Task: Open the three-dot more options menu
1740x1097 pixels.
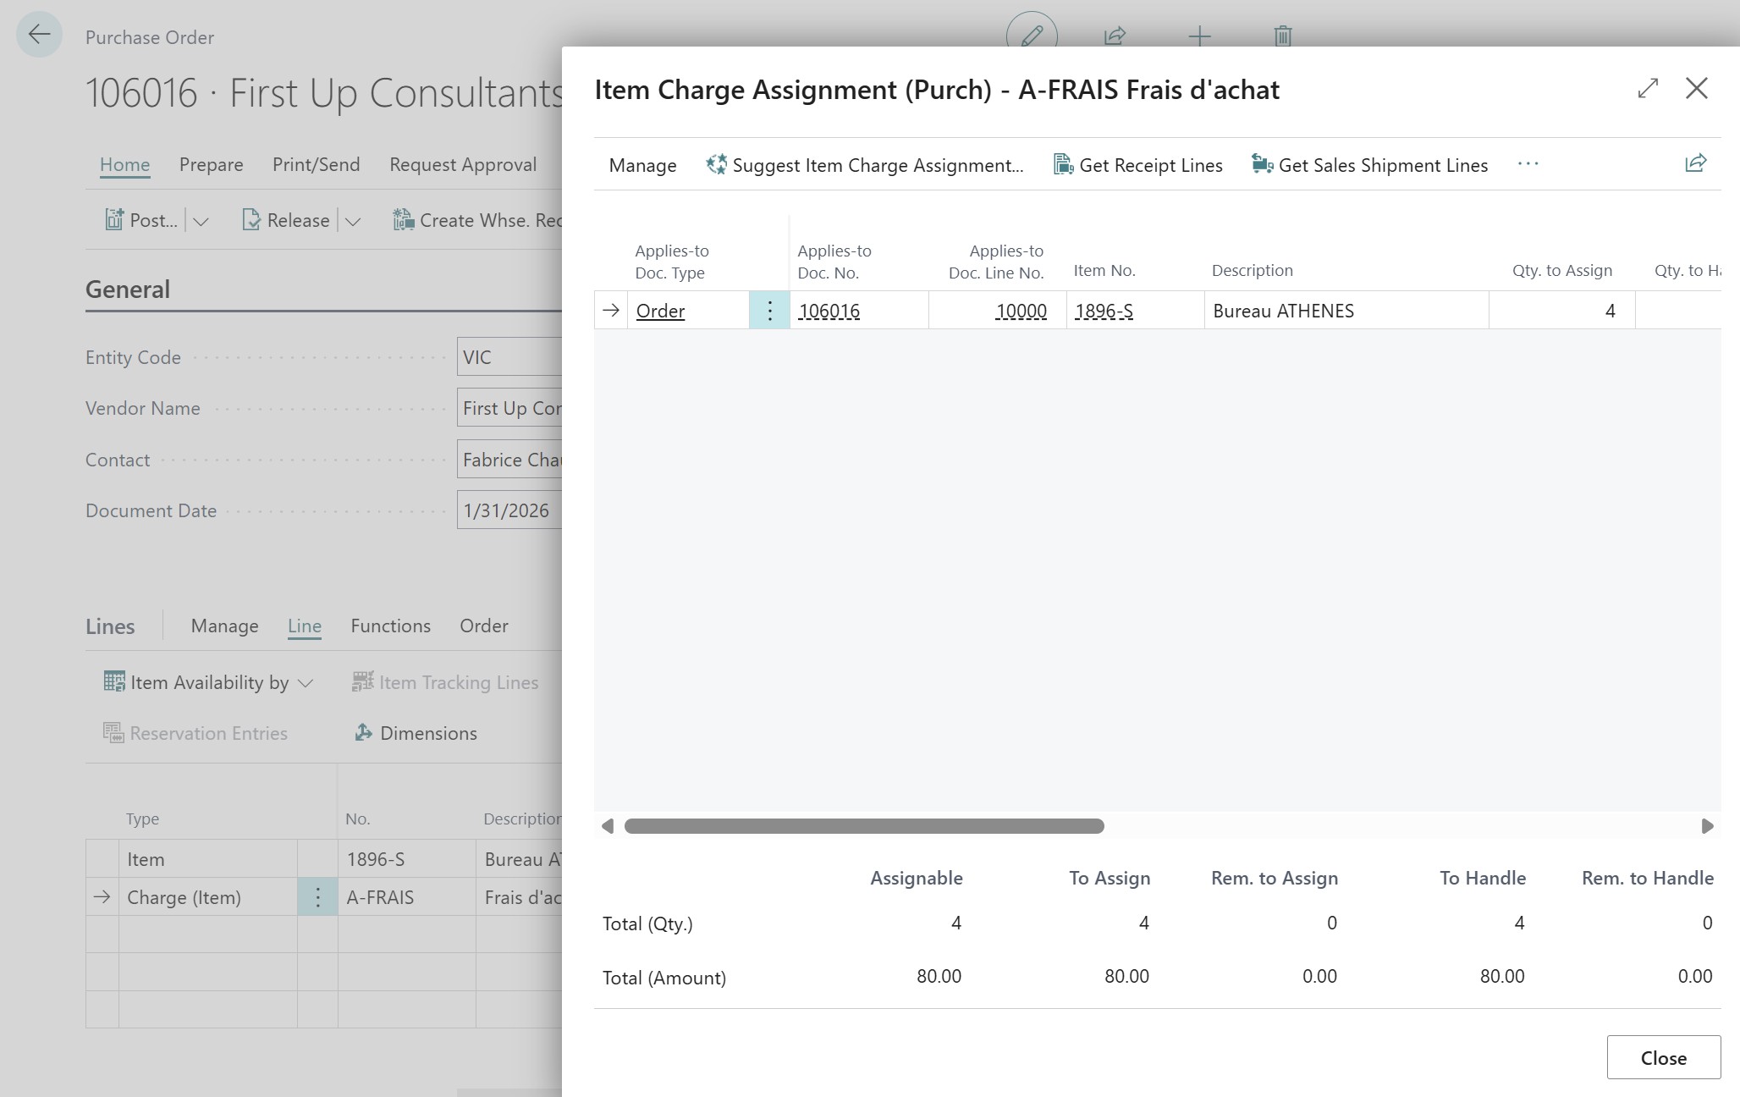Action: pos(1528,163)
